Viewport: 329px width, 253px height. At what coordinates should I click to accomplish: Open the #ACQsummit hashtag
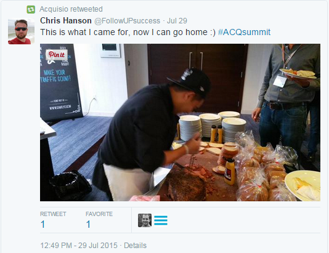[244, 32]
